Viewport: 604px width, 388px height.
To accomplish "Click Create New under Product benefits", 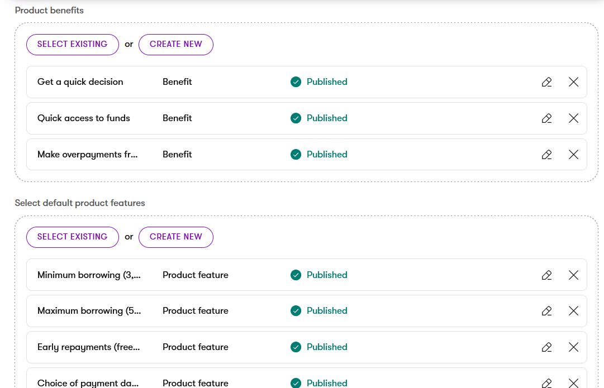I will 175,44.
